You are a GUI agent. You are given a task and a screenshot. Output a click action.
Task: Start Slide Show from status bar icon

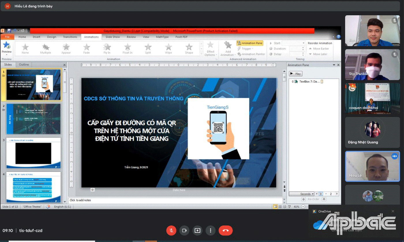289,207
